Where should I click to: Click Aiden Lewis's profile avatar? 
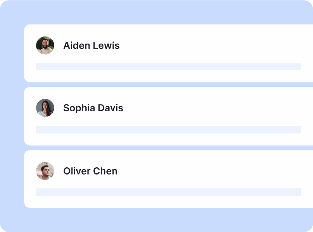(45, 45)
